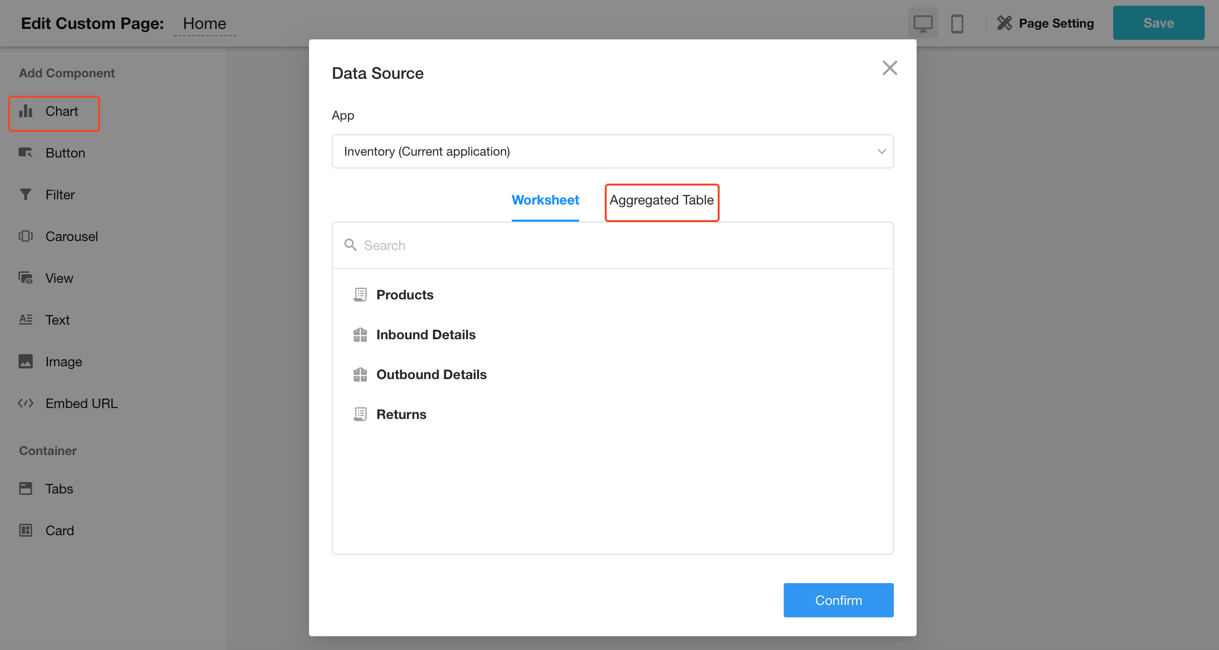Screen dimensions: 1219x650
Task: Select the Image component icon
Action: pos(26,362)
